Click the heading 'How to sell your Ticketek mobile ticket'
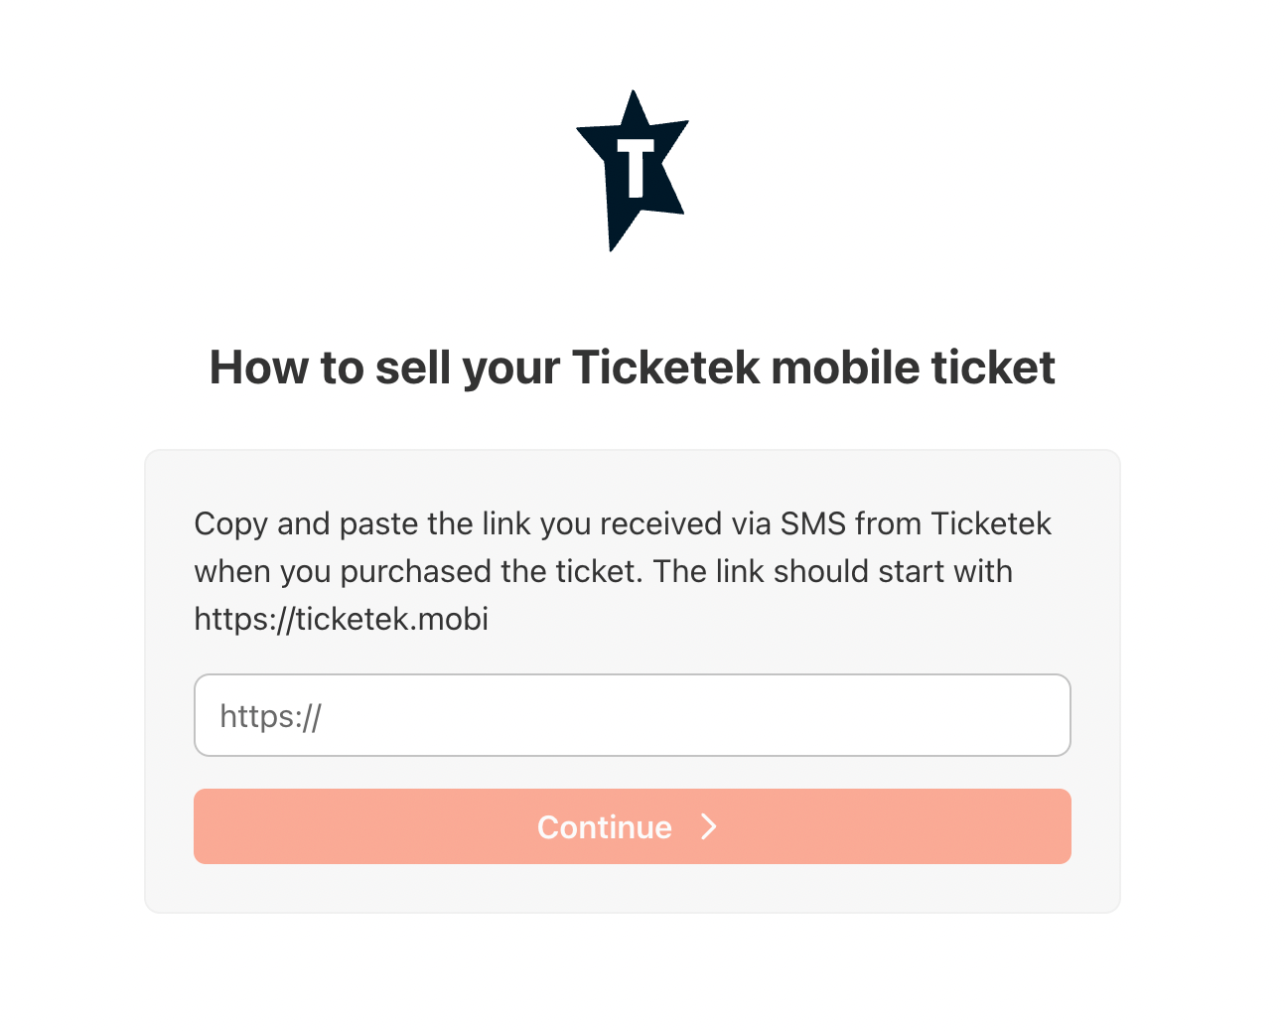The height and width of the screenshot is (1031, 1285). pos(633,368)
